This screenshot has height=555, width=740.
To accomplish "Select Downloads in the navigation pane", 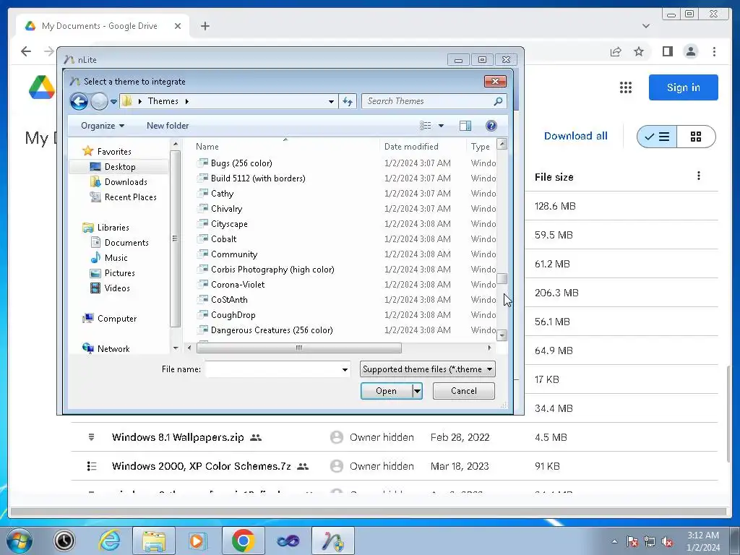I will [x=125, y=181].
